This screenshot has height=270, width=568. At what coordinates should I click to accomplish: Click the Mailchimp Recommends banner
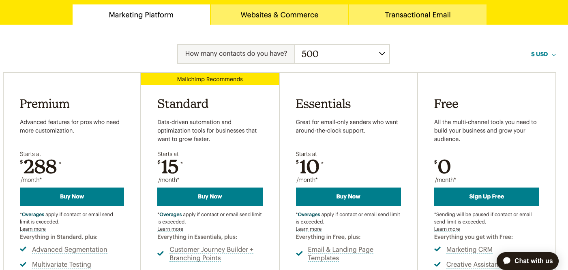pyautogui.click(x=210, y=79)
